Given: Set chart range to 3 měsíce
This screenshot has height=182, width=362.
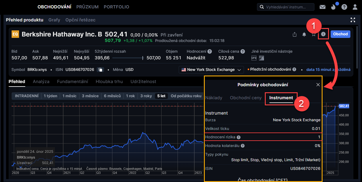Looking at the screenshot, I should [90, 96].
